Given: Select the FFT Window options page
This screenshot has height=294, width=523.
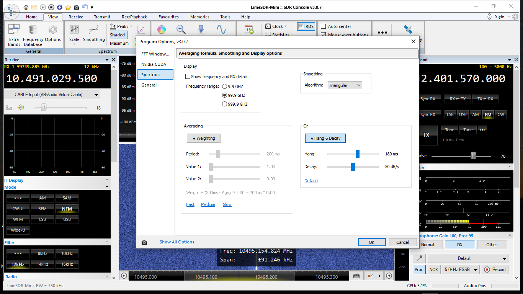Looking at the screenshot, I should point(155,54).
